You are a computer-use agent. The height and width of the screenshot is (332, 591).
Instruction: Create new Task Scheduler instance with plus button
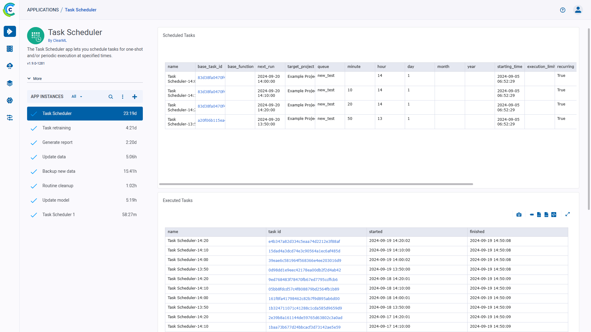[x=135, y=97]
